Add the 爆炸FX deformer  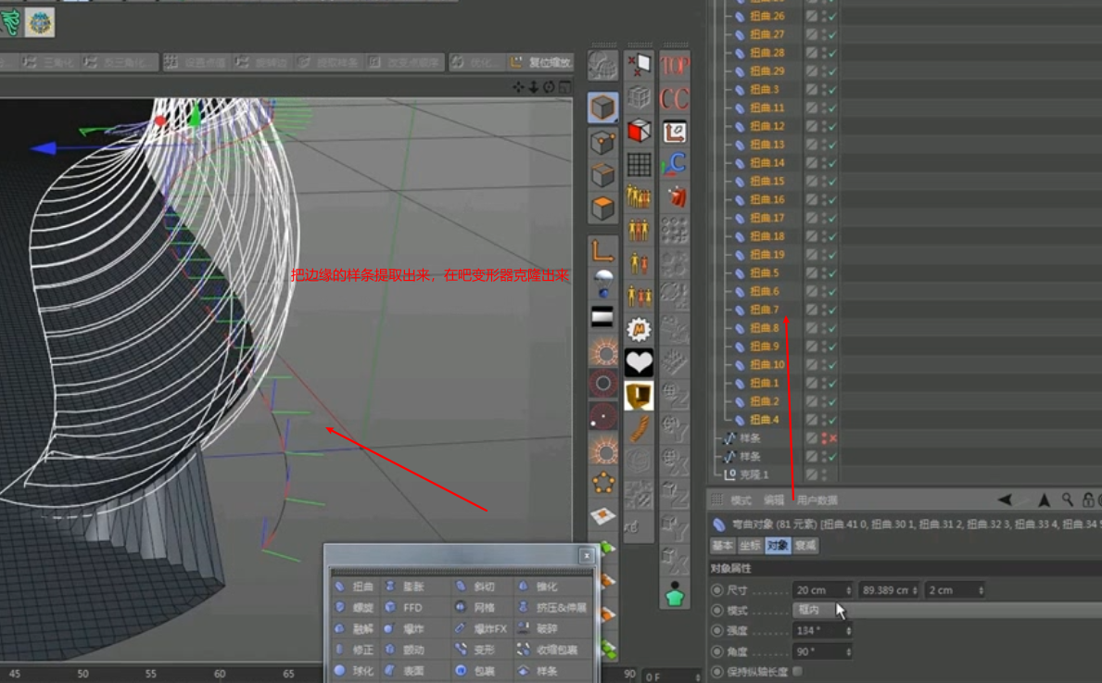coord(482,628)
